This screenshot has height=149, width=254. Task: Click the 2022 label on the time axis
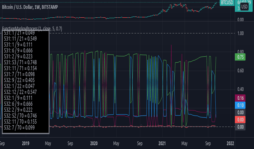230,143
